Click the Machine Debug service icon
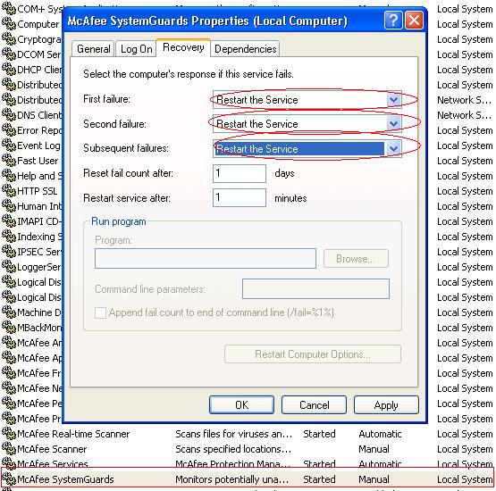The image size is (496, 491). (x=9, y=312)
